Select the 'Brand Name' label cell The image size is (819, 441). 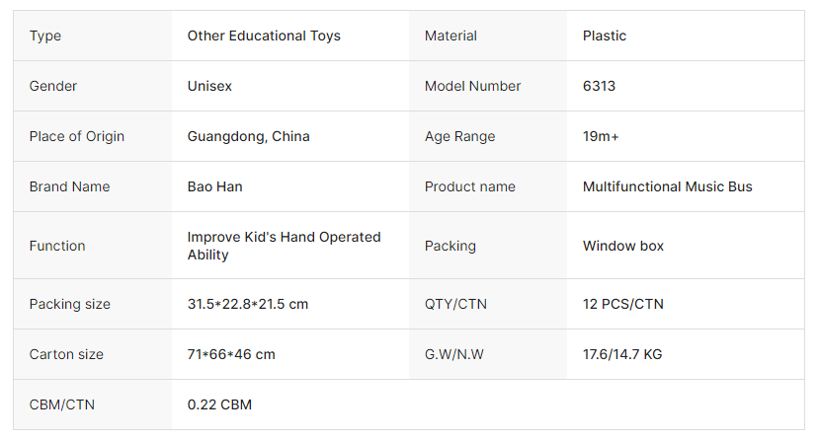(69, 186)
